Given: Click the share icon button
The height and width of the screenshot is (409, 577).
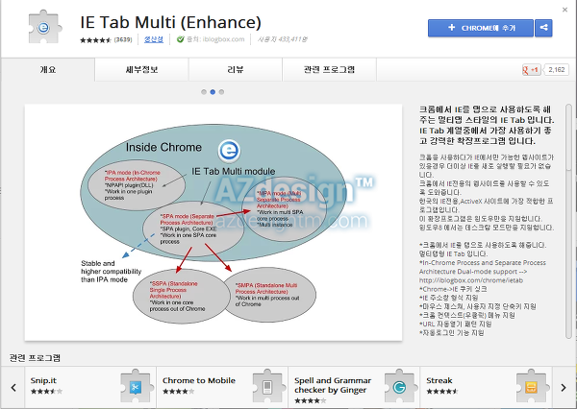Looking at the screenshot, I should pos(543,28).
